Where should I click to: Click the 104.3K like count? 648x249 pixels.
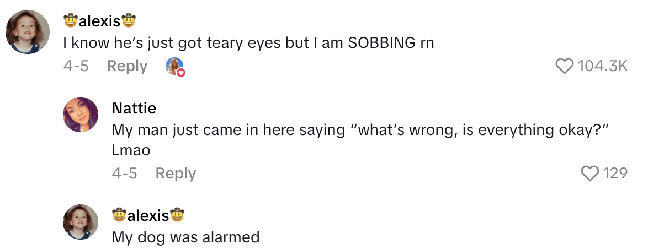point(603,66)
